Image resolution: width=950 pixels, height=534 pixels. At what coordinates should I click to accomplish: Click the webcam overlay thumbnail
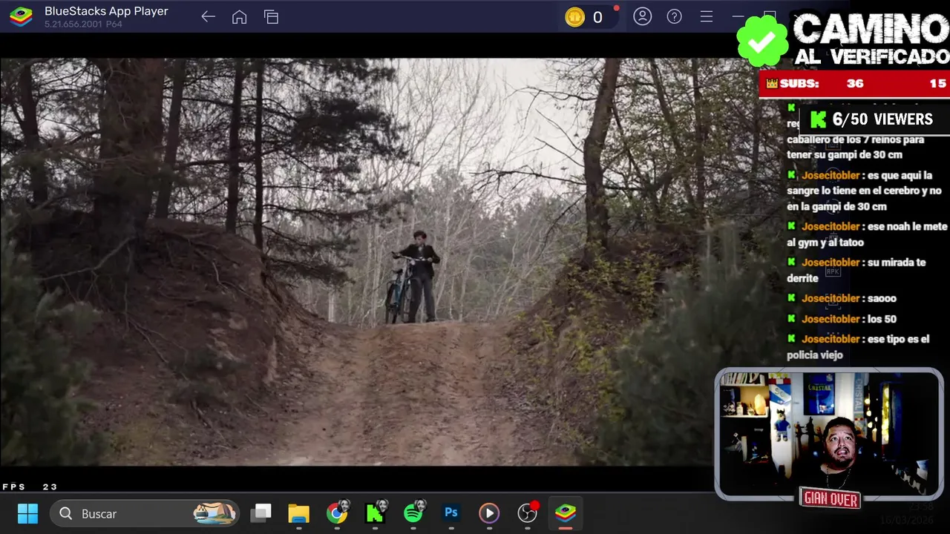(829, 434)
